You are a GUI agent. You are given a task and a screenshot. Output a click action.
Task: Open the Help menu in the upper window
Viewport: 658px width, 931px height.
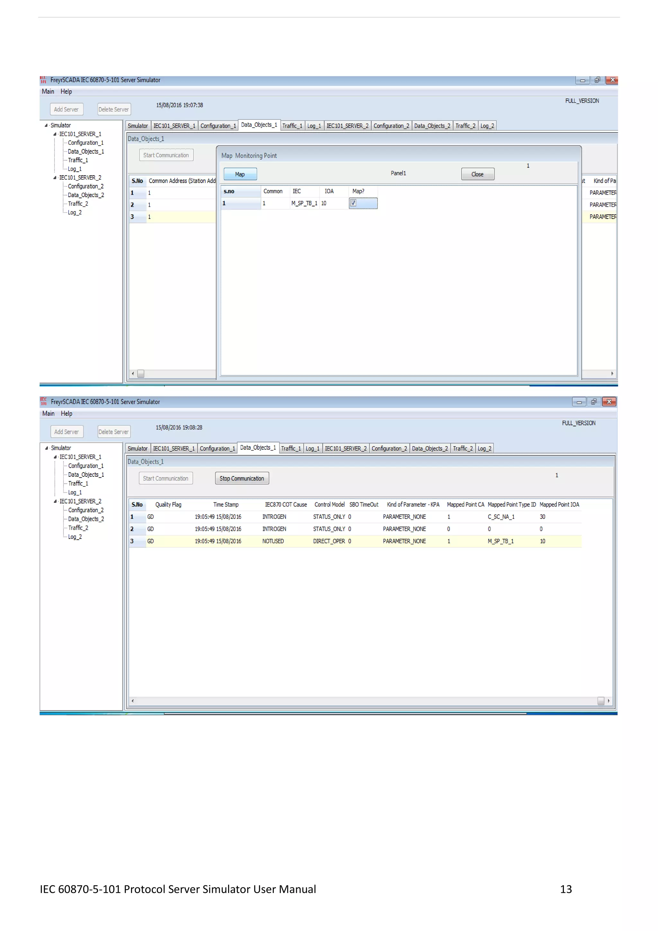[66, 92]
